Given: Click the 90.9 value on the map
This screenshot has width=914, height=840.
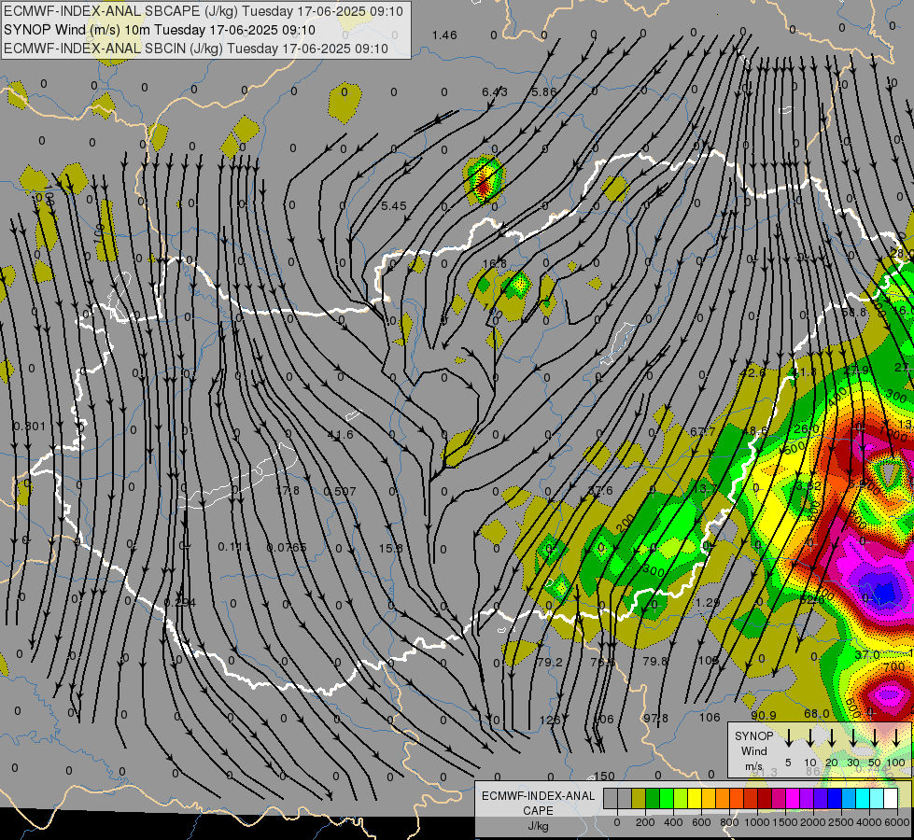Looking at the screenshot, I should coord(764,715).
